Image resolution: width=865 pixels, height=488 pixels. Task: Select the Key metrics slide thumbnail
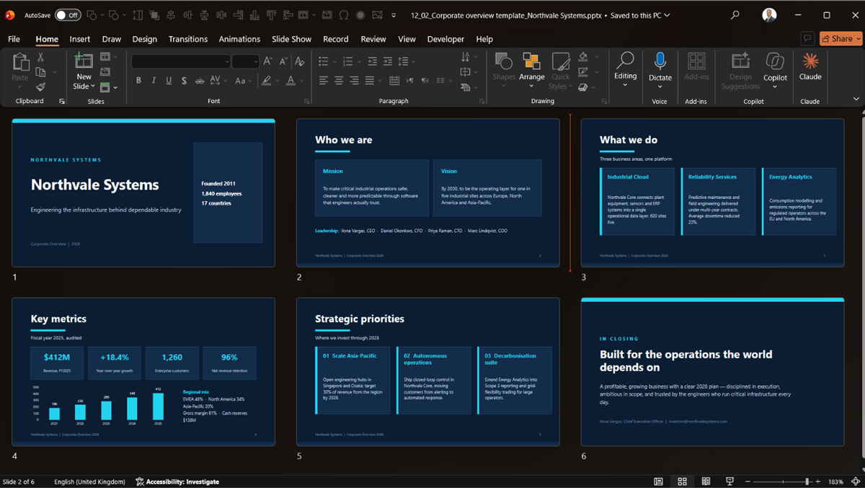143,372
